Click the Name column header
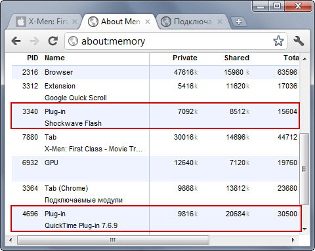Viewport: 315px width, 251px height. (54, 58)
